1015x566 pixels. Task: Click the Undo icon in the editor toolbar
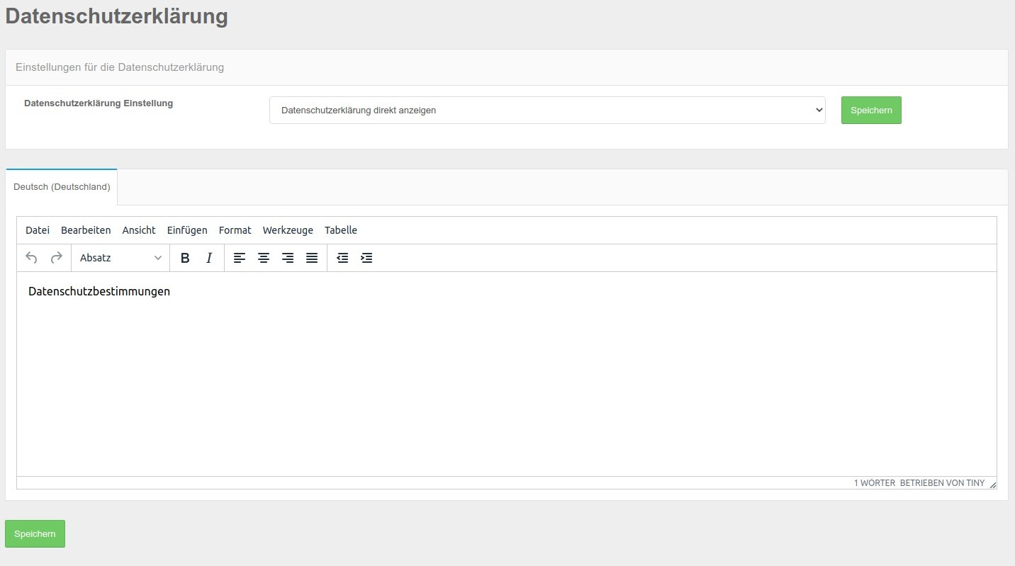pyautogui.click(x=31, y=258)
